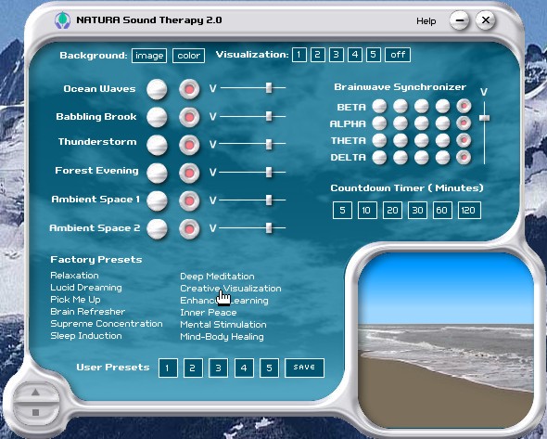Click the up arrow play button
The width and height of the screenshot is (547, 439).
point(35,393)
